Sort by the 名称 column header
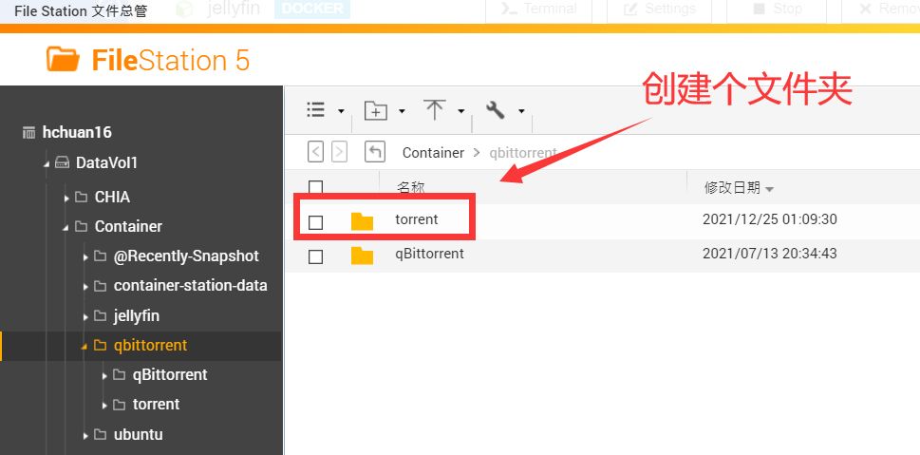The height and width of the screenshot is (455, 920). [x=411, y=187]
